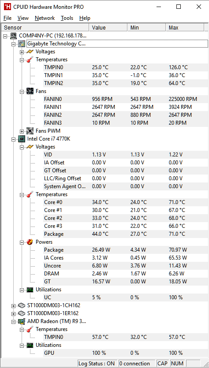Collapse the Intel Core i7 4770K node
Viewport: 209px width, 368px height.
[14, 139]
